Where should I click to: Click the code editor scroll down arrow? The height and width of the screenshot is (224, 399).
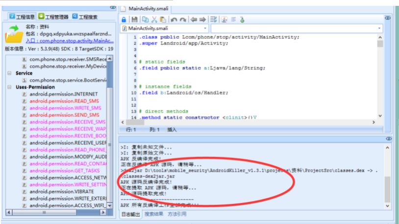pyautogui.click(x=380, y=116)
